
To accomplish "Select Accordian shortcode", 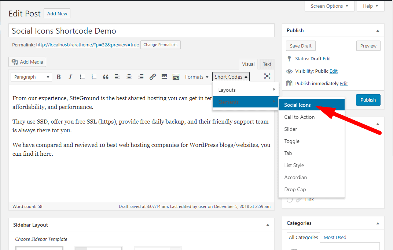I will tap(312, 177).
